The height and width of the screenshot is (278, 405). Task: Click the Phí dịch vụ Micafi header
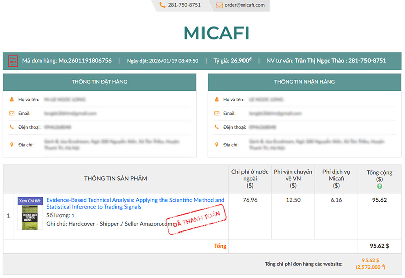[x=336, y=179]
